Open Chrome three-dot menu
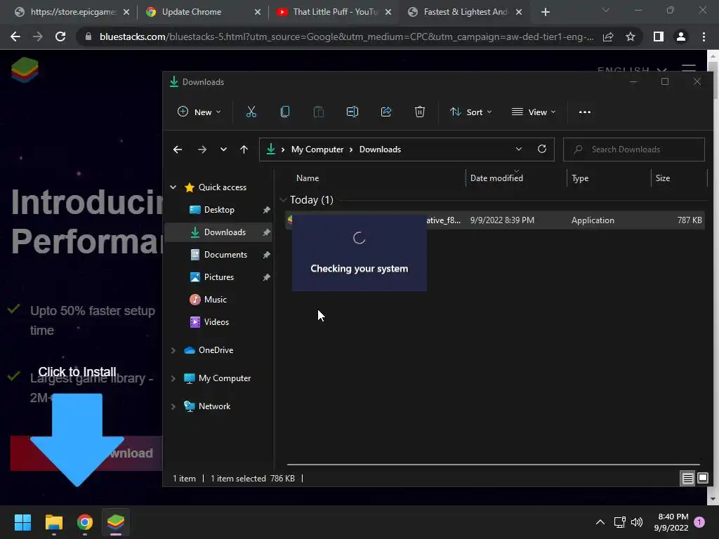 [x=704, y=36]
